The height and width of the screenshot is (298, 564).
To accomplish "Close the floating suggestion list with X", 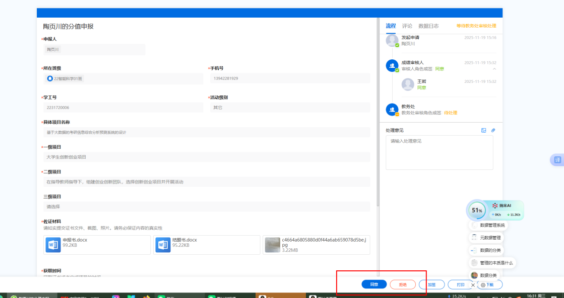I will [x=473, y=285].
